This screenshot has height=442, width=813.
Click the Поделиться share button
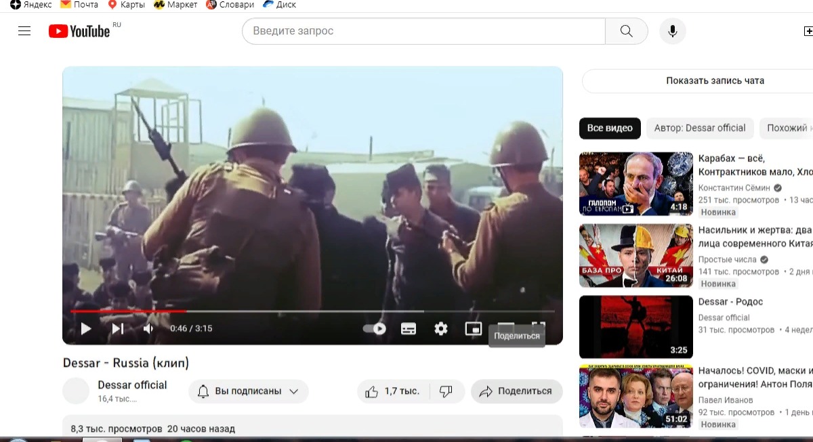[516, 391]
